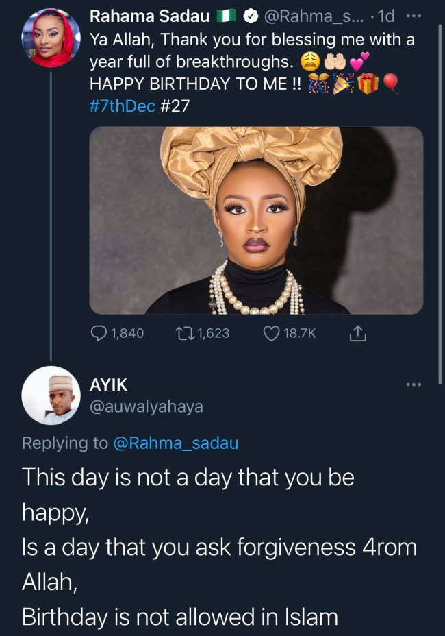Click the 1,840 replies count
Screen dimensions: 445x636
(127, 333)
